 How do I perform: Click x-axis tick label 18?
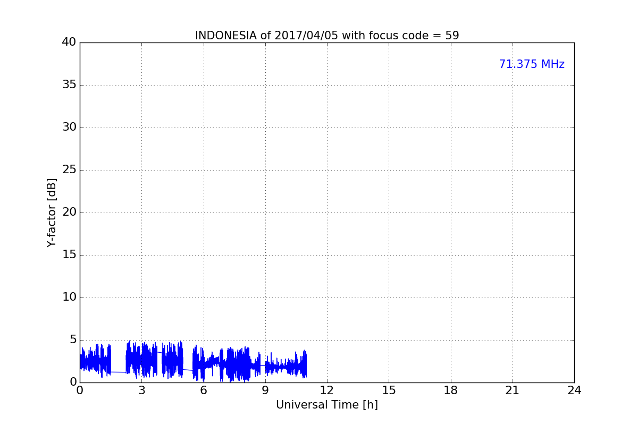[451, 390]
